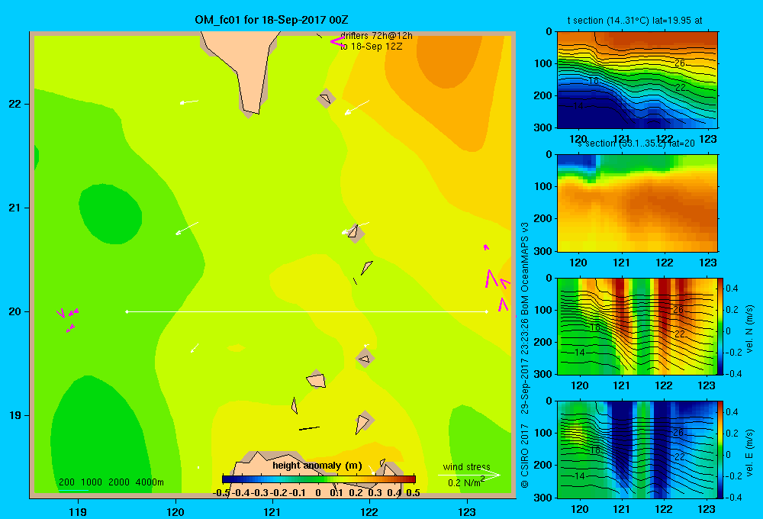The width and height of the screenshot is (763, 519).
Task: Click the '0.2 N/m2' wind stress value
Action: coord(466,482)
